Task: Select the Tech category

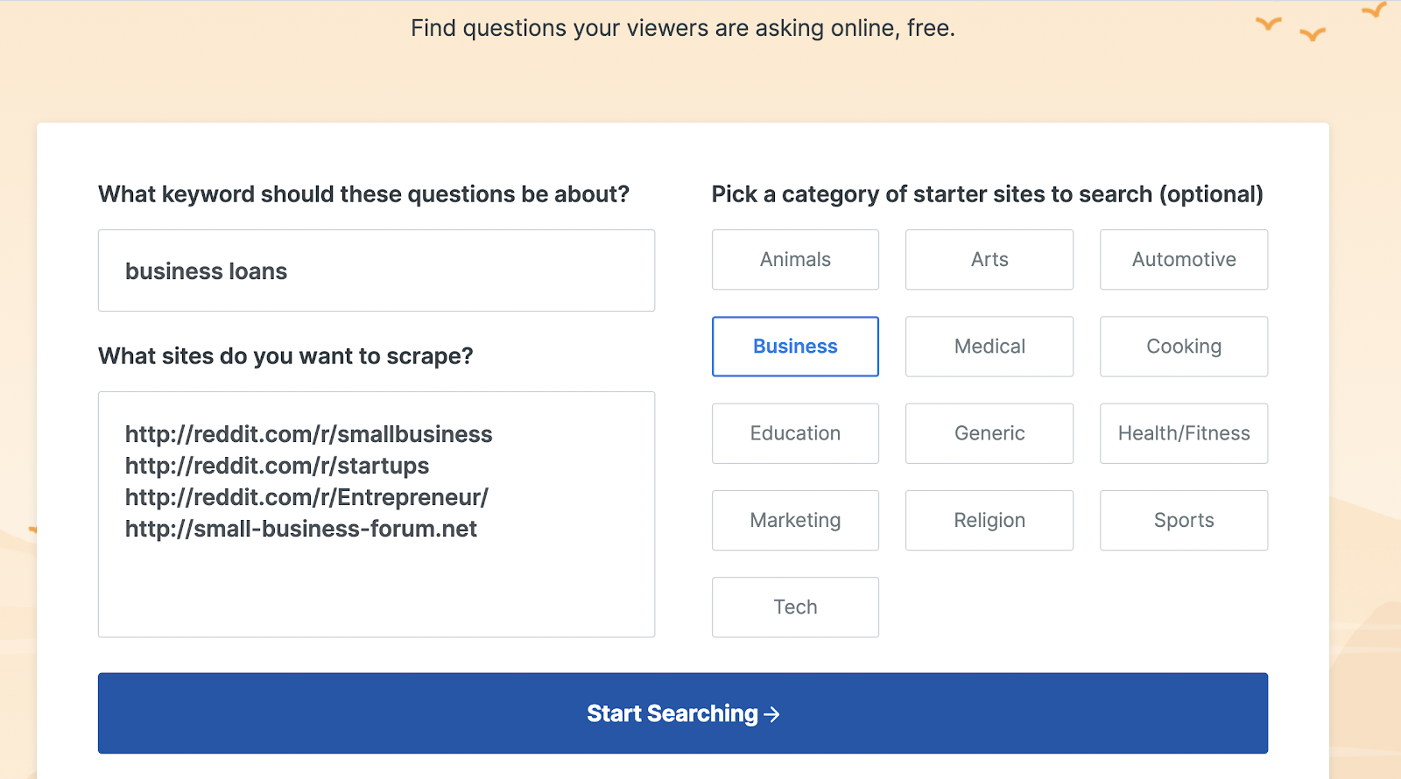Action: click(x=795, y=607)
